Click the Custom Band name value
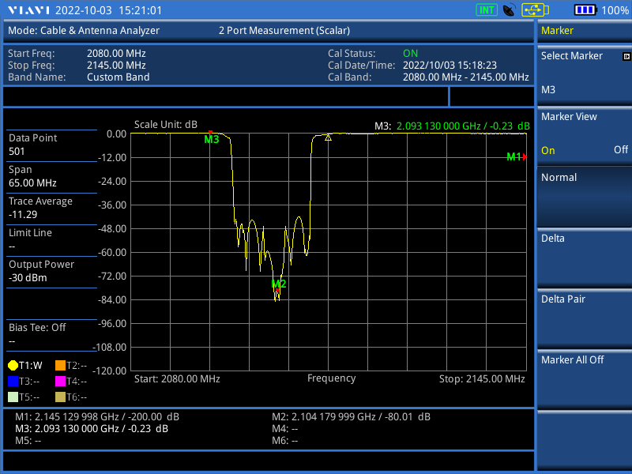The width and height of the screenshot is (632, 474). (x=118, y=77)
